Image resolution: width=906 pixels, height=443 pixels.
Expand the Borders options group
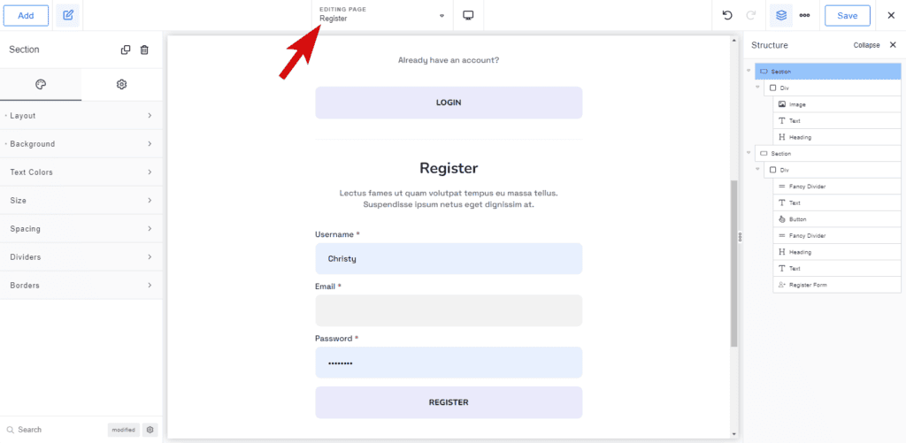[x=81, y=286]
